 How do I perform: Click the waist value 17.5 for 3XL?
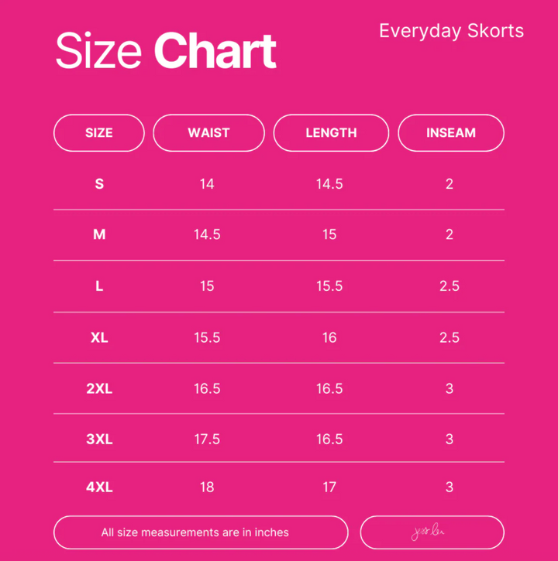207,440
